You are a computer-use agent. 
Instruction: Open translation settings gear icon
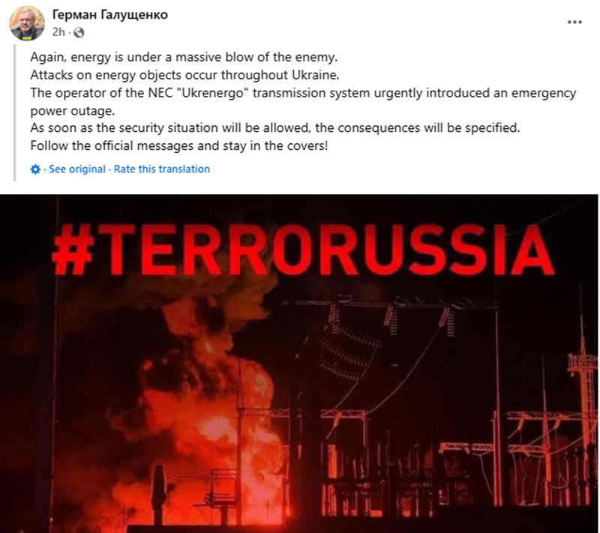tap(35, 169)
